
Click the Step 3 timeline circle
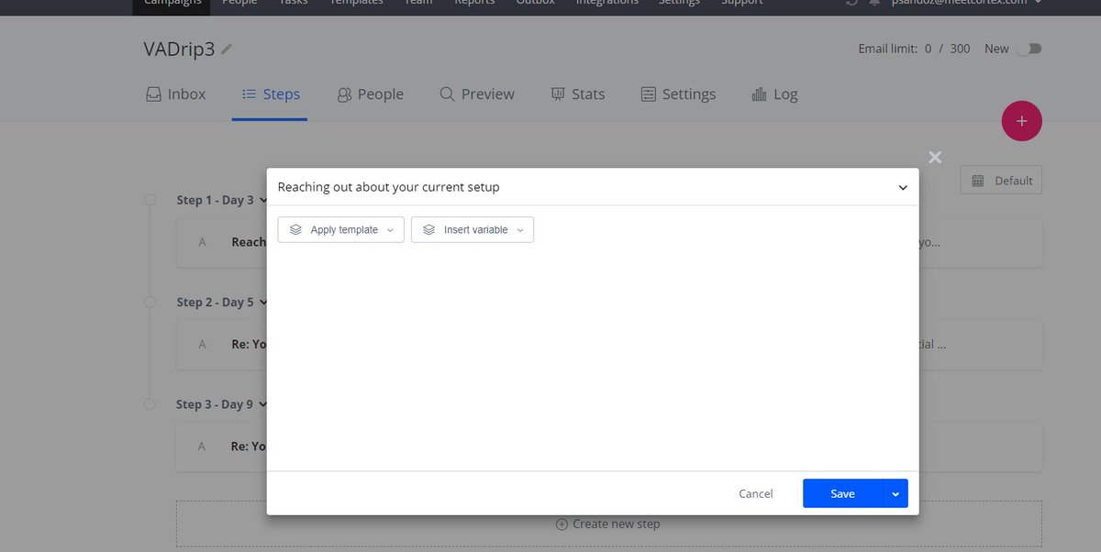[x=150, y=404]
